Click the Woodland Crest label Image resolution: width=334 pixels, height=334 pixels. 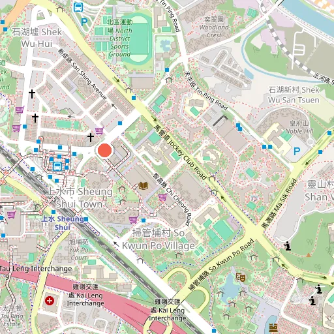pyautogui.click(x=214, y=27)
